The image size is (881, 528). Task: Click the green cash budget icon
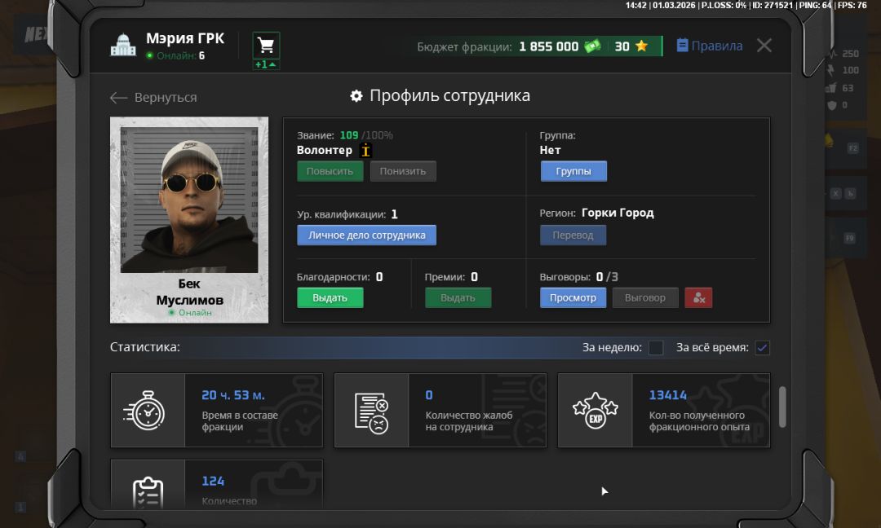[x=592, y=46]
